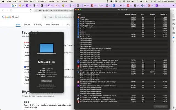The height and width of the screenshot is (110, 176).
Task: Switch to the CNN favicon tab
Action: pyautogui.click(x=128, y=5)
